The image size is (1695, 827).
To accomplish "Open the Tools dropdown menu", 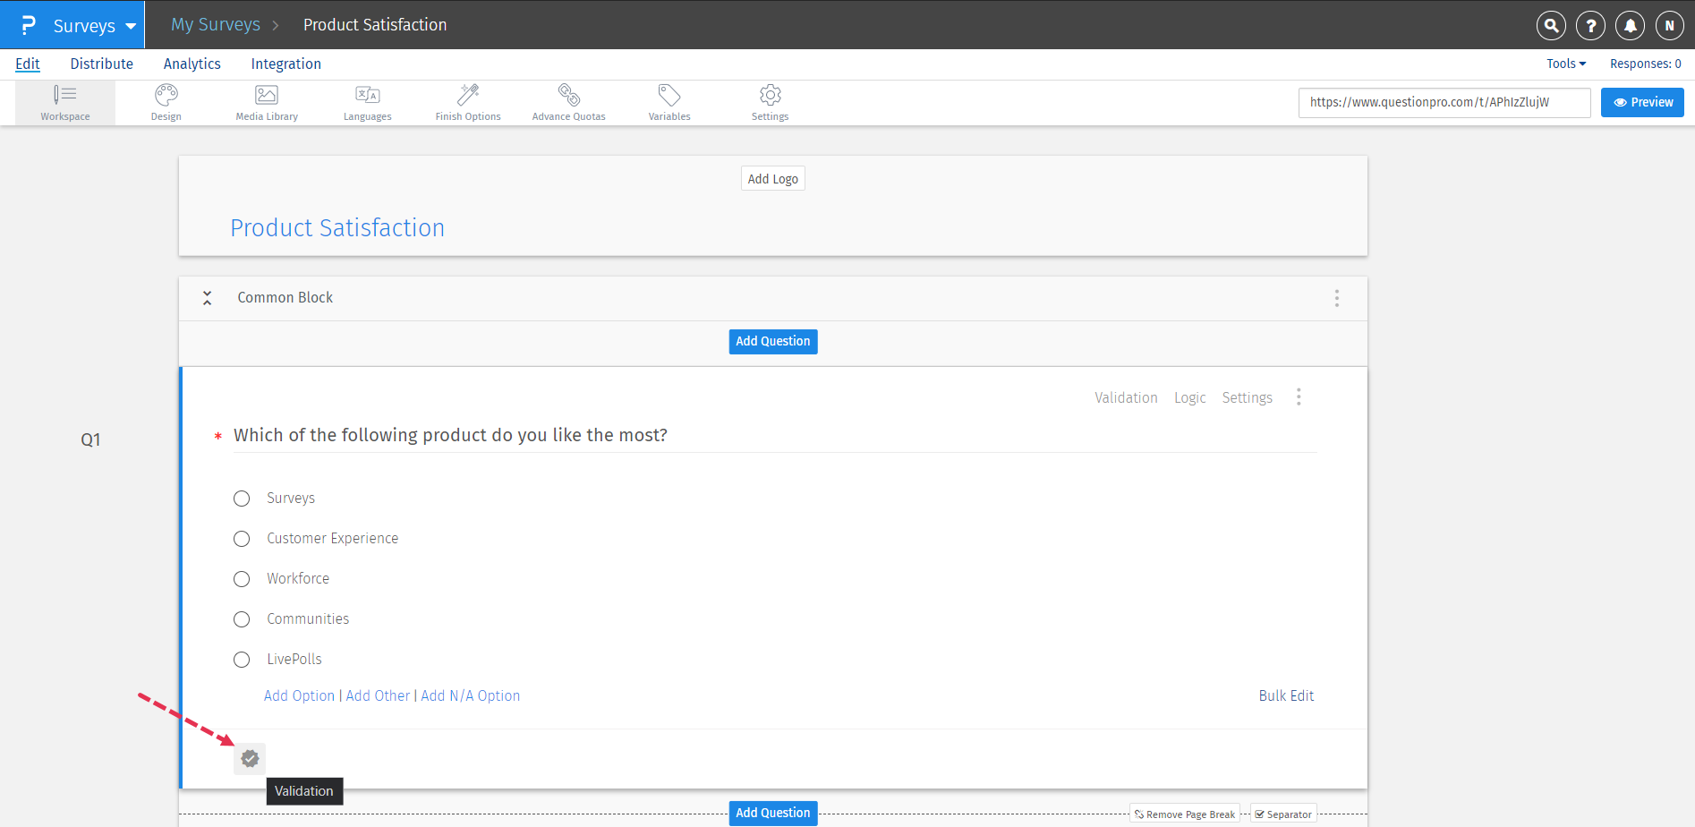I will [x=1566, y=64].
